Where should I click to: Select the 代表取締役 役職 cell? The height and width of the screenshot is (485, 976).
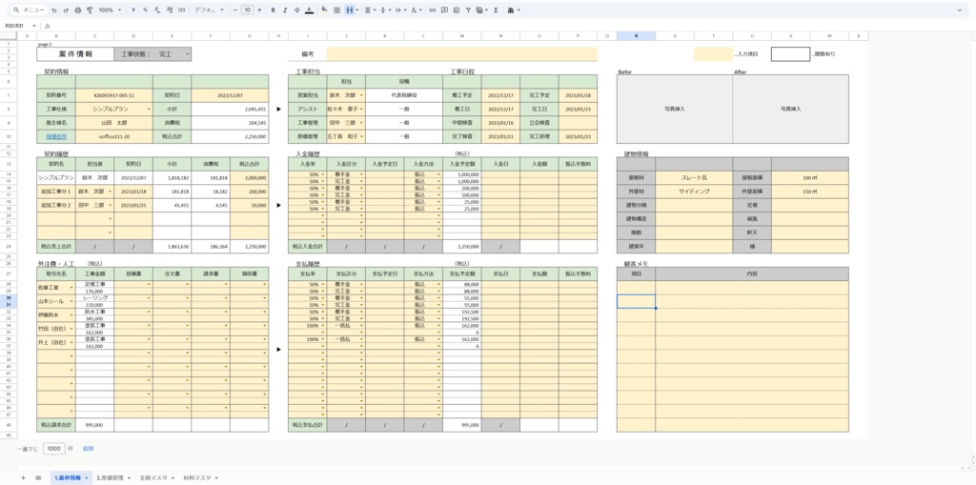404,95
